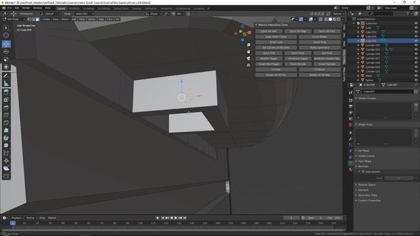420x236 pixels.
Task: Select the Bevel tool
Action: (x=6, y=108)
